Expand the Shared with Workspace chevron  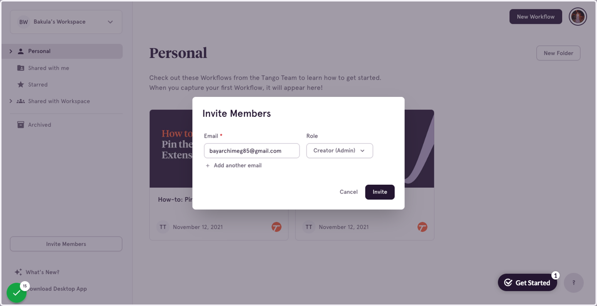pos(11,101)
